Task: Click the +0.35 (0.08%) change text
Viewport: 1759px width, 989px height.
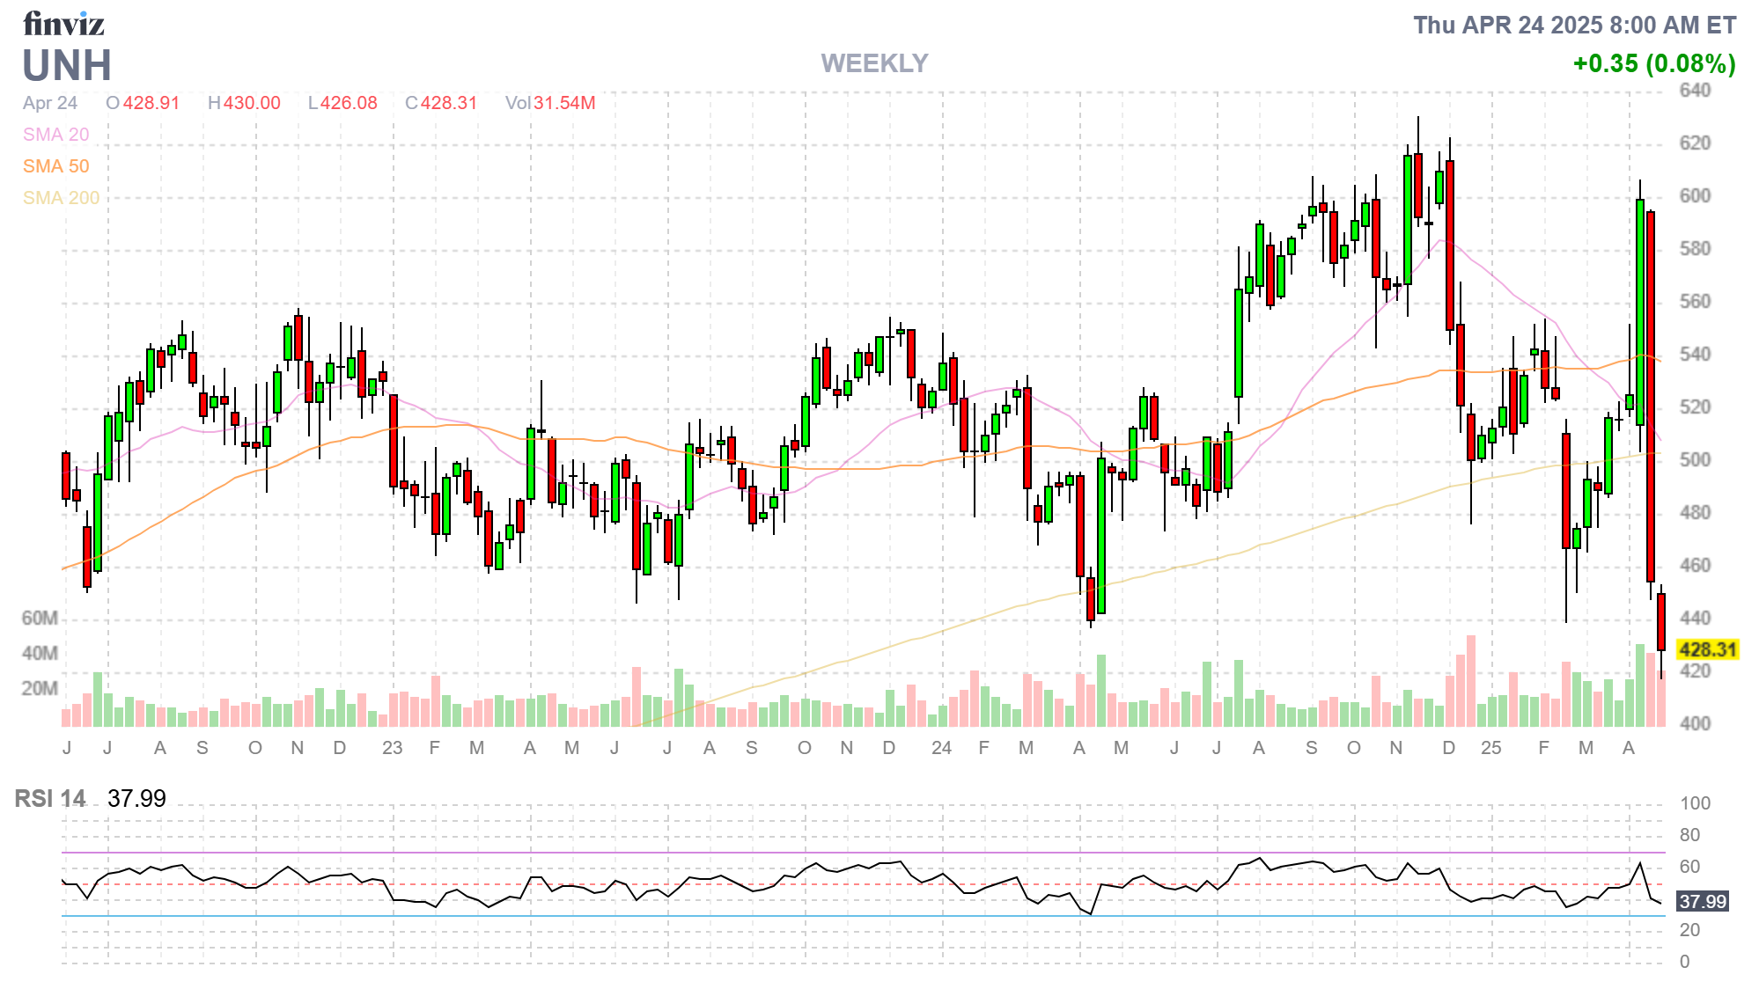Action: coord(1653,63)
